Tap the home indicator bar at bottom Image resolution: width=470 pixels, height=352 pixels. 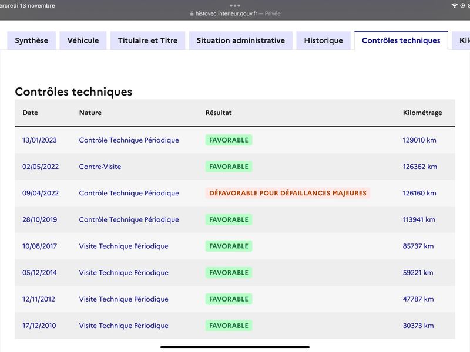click(x=235, y=347)
